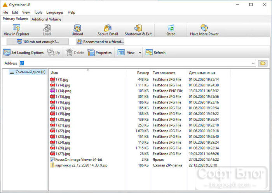Click the Delete toolbar icon

coord(75,53)
